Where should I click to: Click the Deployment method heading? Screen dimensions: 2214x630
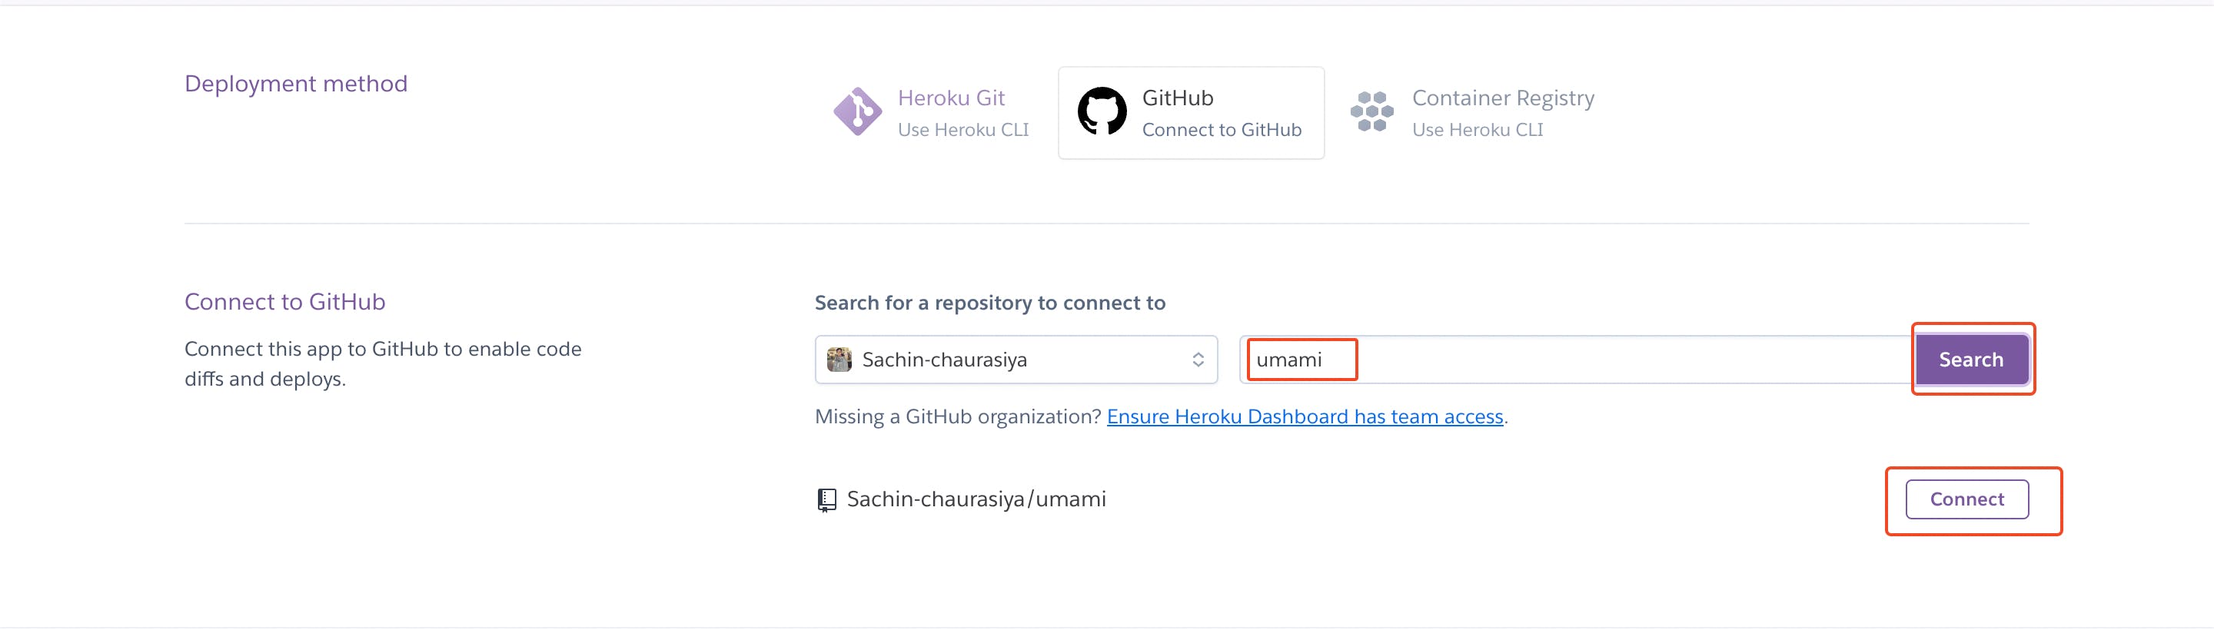(x=296, y=84)
